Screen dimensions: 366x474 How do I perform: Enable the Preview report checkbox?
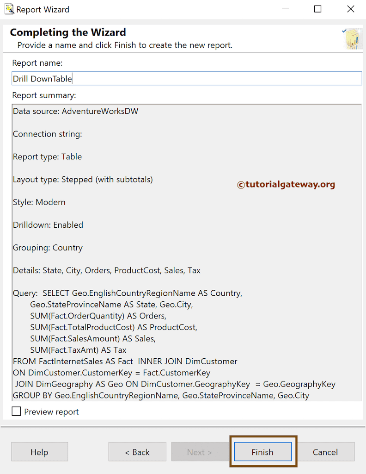(x=17, y=412)
